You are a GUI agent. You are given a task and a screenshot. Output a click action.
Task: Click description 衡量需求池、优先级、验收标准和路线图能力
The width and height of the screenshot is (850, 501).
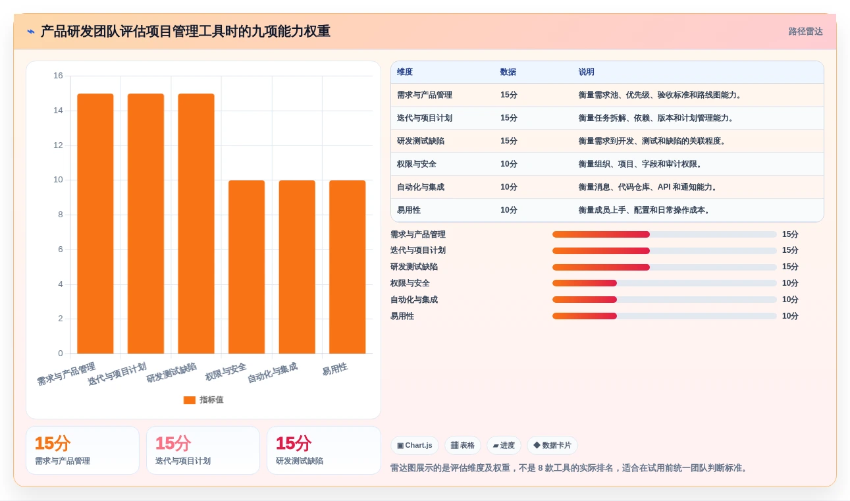[661, 95]
